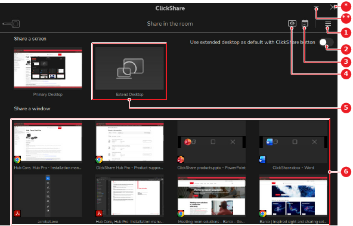The width and height of the screenshot is (353, 226).
Task: Share the Meeting room solutions Barco window
Action: click(211, 199)
